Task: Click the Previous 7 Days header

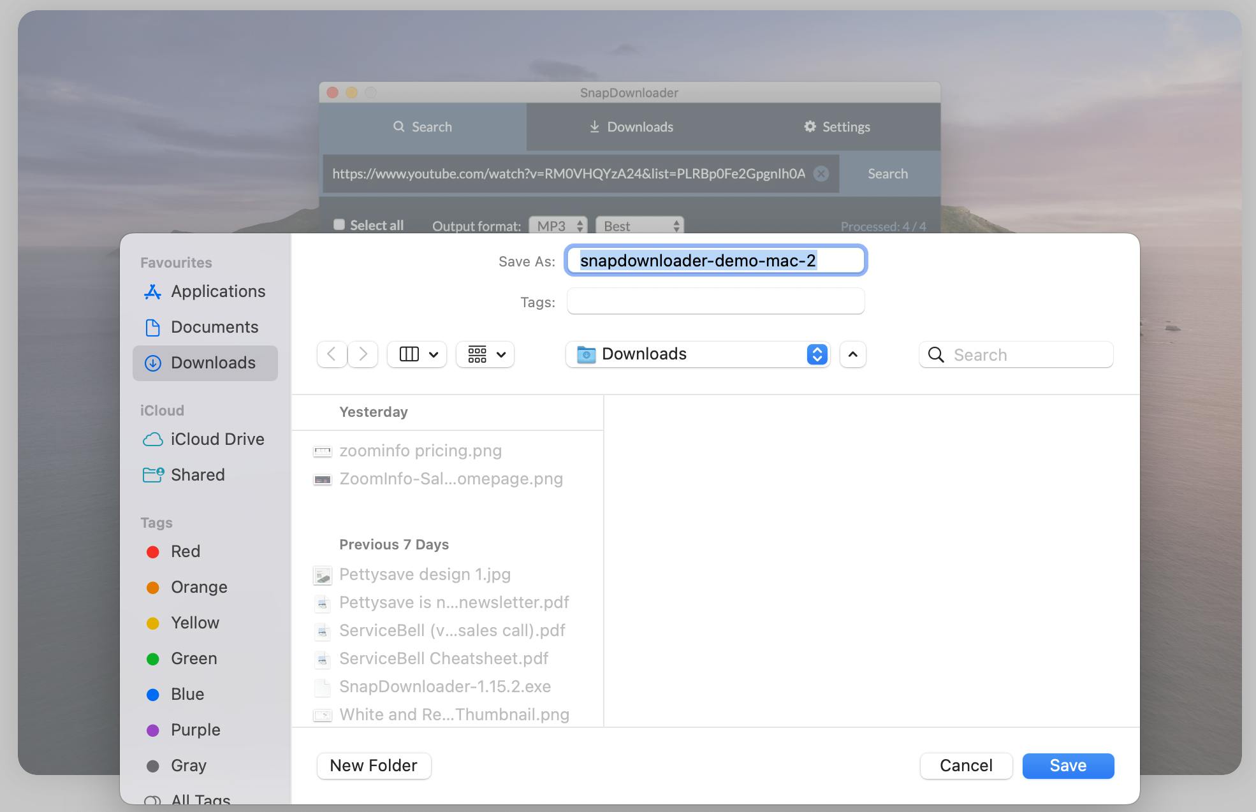Action: tap(394, 544)
